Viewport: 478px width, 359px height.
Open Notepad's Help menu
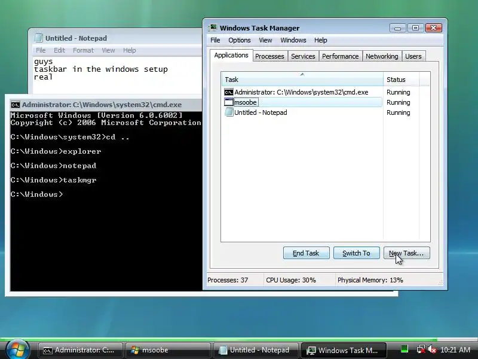[x=129, y=50]
